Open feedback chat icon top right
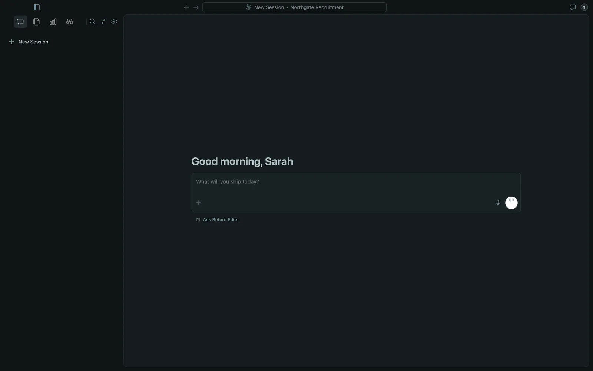The image size is (593, 371). [x=573, y=7]
